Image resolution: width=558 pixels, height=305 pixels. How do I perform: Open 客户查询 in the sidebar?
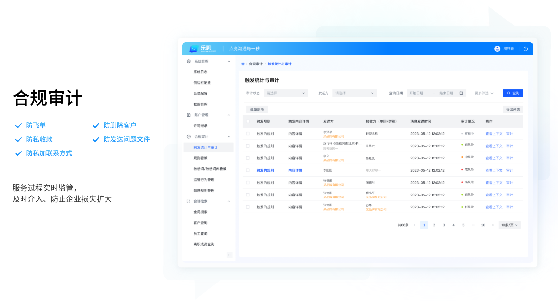200,223
